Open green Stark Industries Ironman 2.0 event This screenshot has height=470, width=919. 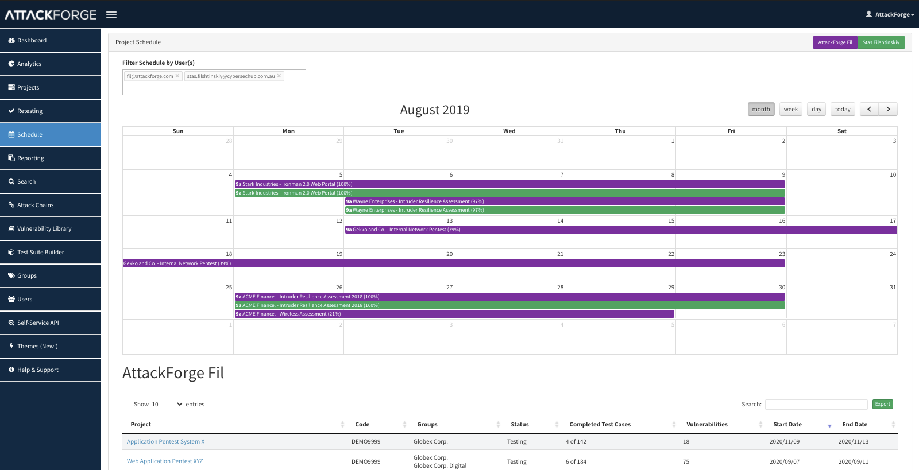509,193
